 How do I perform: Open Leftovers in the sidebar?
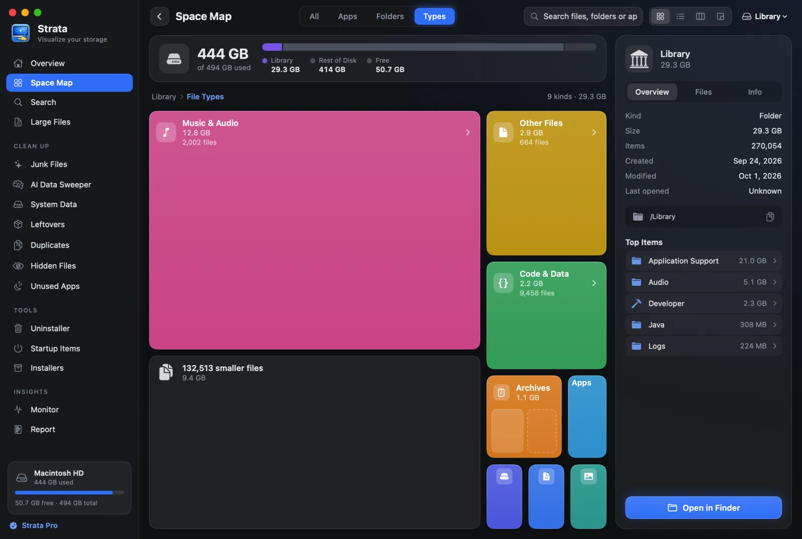tap(69, 225)
